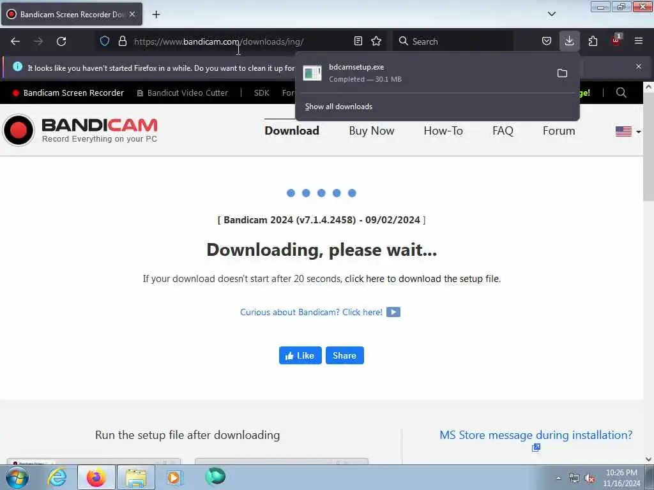Open the downloaded bdcamsetup.exe file
The width and height of the screenshot is (654, 490).
point(423,73)
